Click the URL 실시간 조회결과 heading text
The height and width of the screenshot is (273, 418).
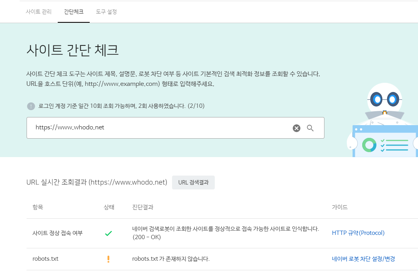tap(97, 183)
